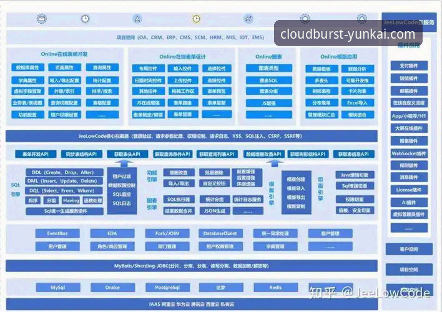Select the 表单开发API tab
This screenshot has width=442, height=312.
[x=36, y=154]
